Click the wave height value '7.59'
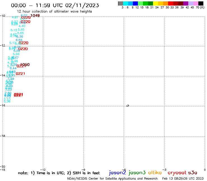Image resolution: width=207 pixels, height=181 pixels. 11,79
